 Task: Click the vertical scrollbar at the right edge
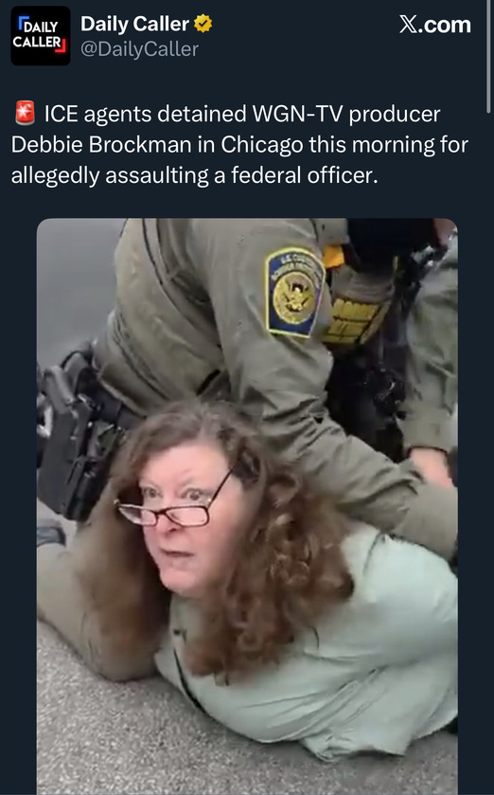[488, 56]
